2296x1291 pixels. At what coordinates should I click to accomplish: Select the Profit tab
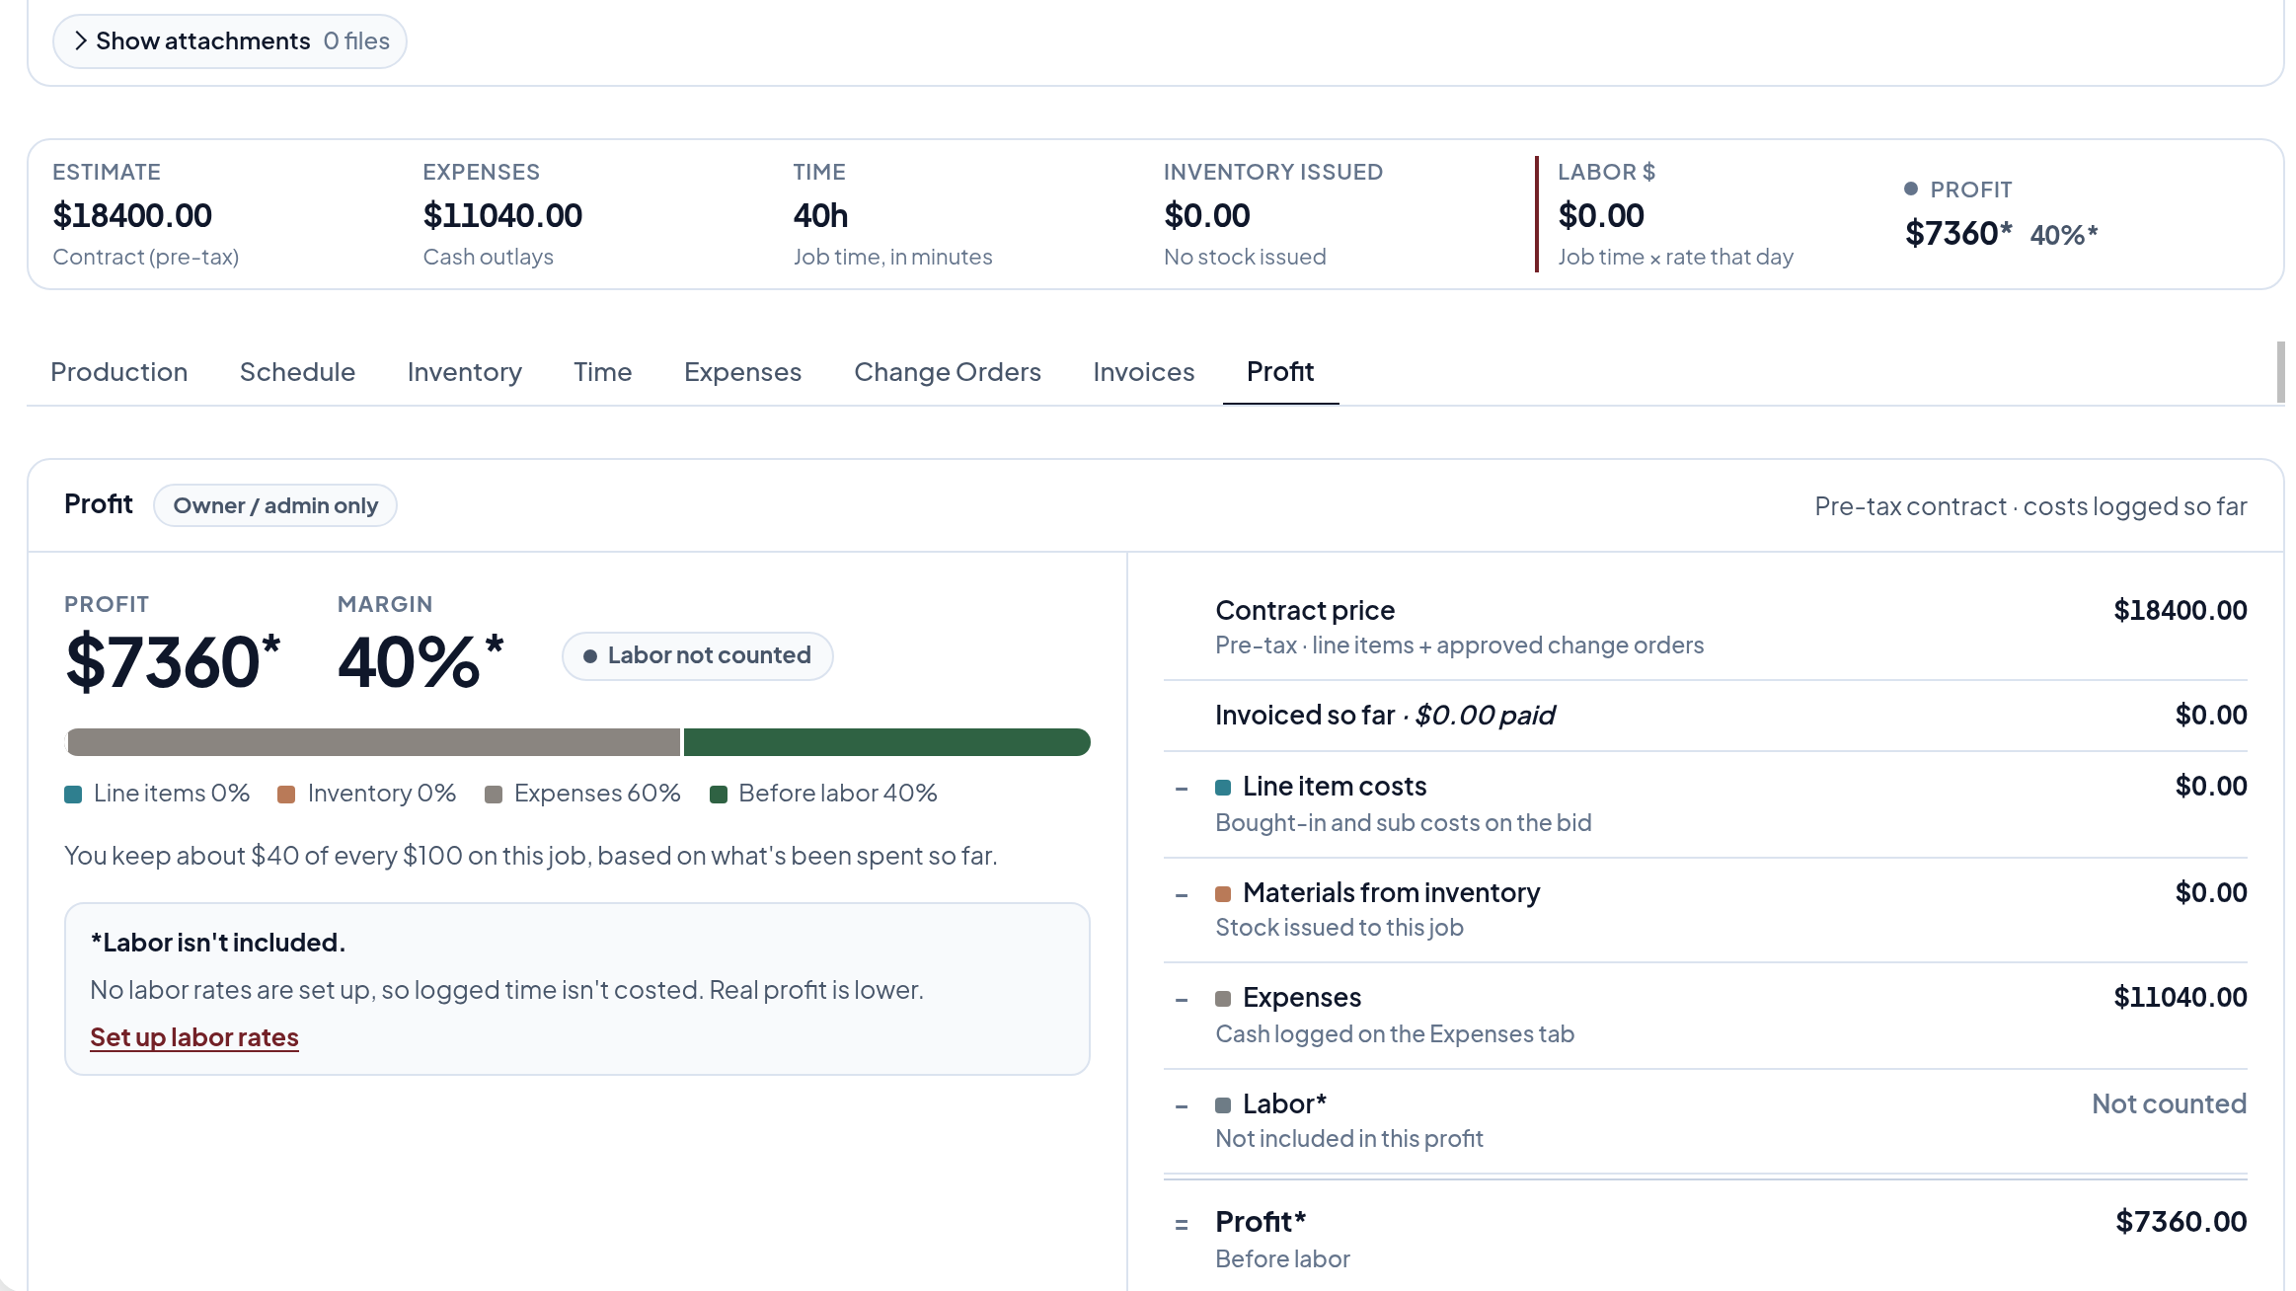tap(1279, 372)
